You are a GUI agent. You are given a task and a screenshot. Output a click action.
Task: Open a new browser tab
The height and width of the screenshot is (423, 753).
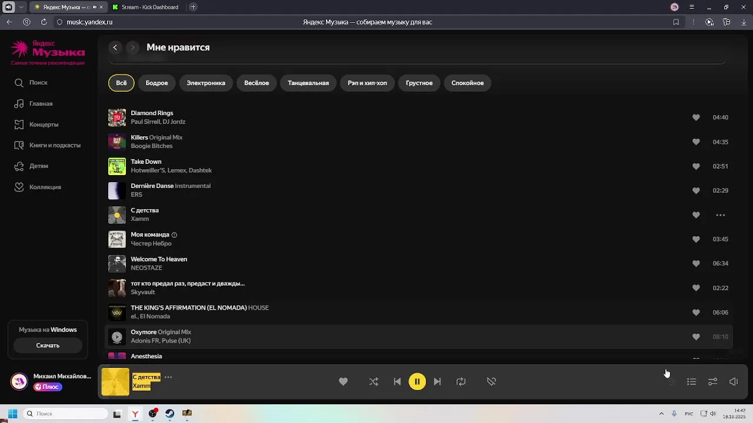(x=193, y=7)
